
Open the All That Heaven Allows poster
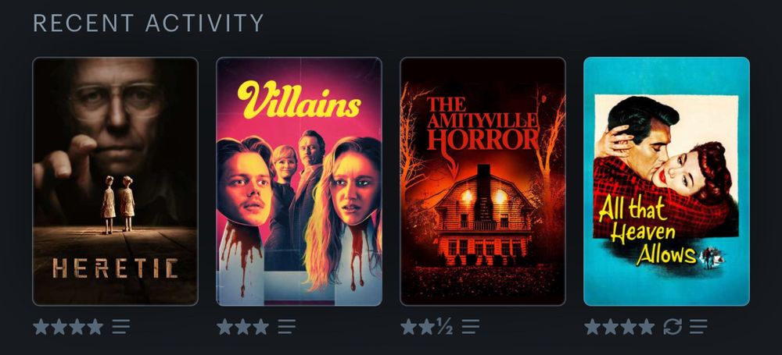click(666, 181)
